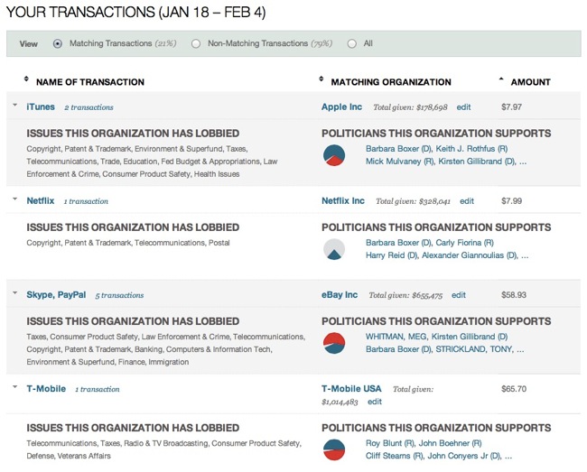
Task: Click T-Mobile USA party pie chart
Action: (x=334, y=449)
